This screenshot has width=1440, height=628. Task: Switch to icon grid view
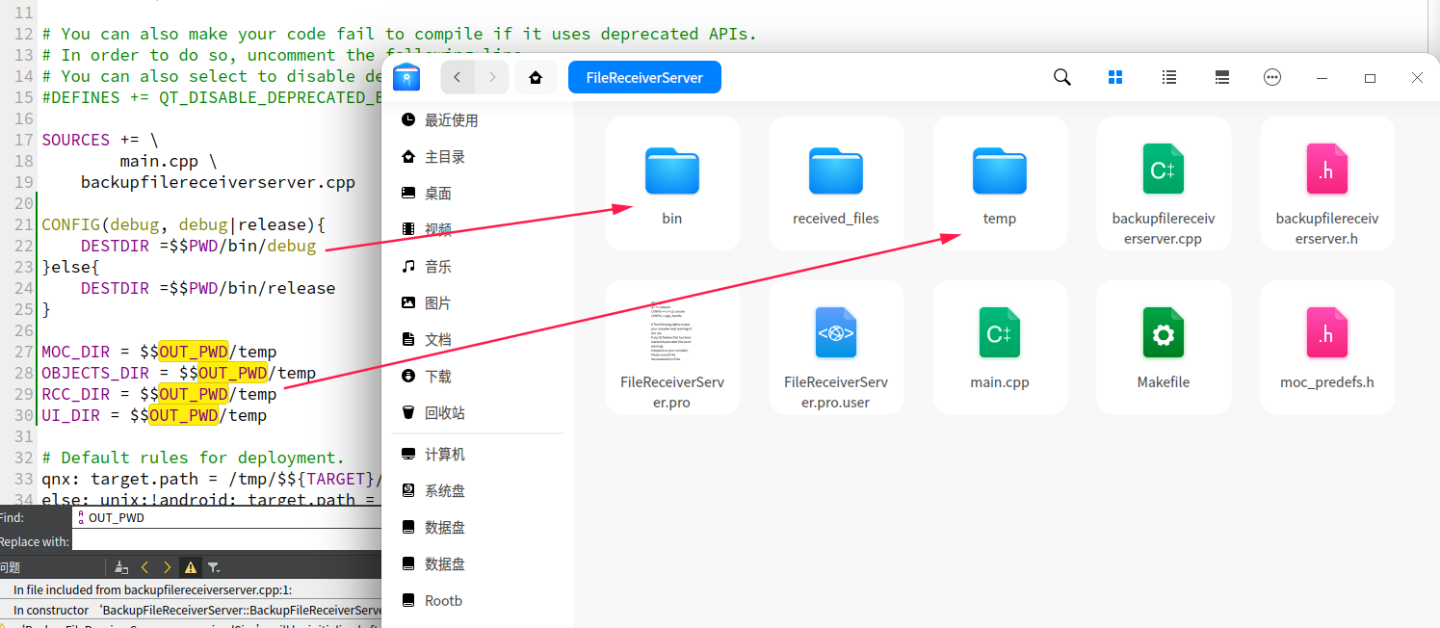pyautogui.click(x=1115, y=77)
